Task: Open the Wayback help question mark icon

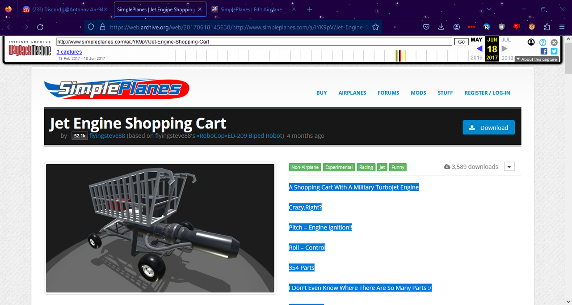Action: 543,42
